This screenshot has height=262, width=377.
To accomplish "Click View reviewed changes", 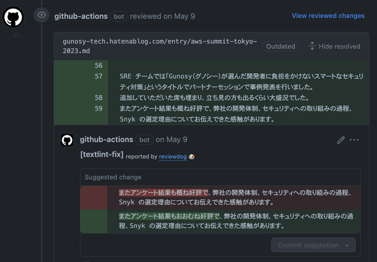I will pyautogui.click(x=328, y=16).
